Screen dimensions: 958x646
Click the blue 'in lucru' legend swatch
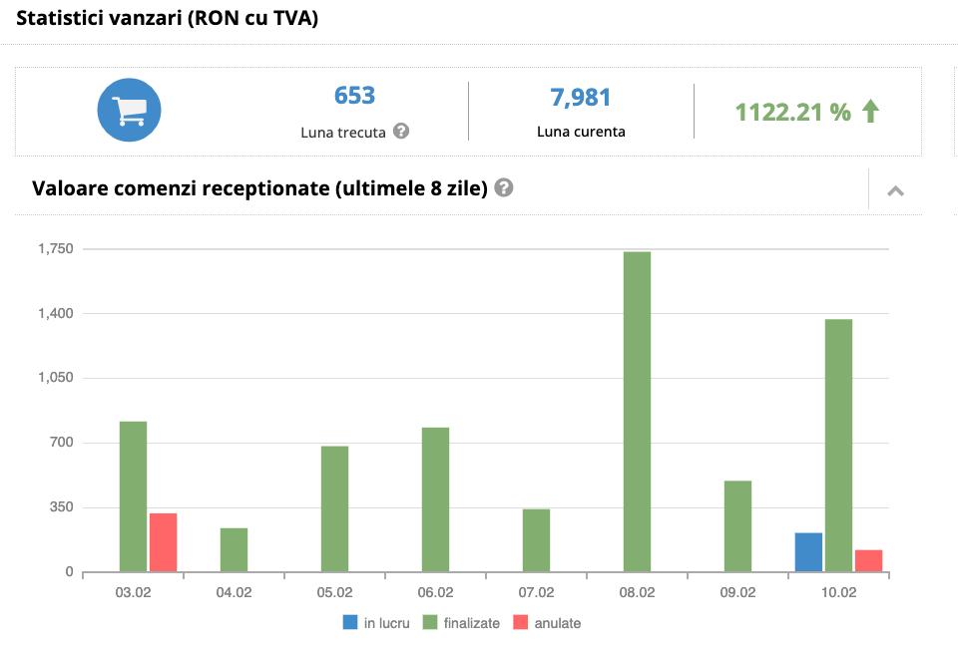click(x=350, y=623)
